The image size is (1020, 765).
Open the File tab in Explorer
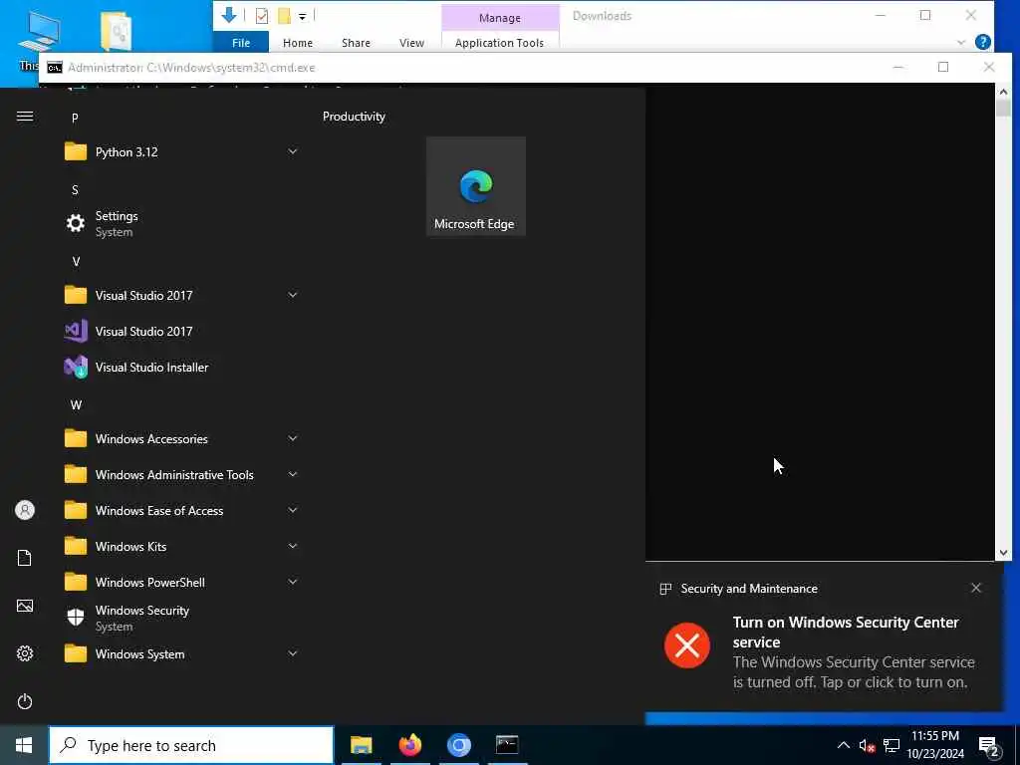pyautogui.click(x=241, y=43)
